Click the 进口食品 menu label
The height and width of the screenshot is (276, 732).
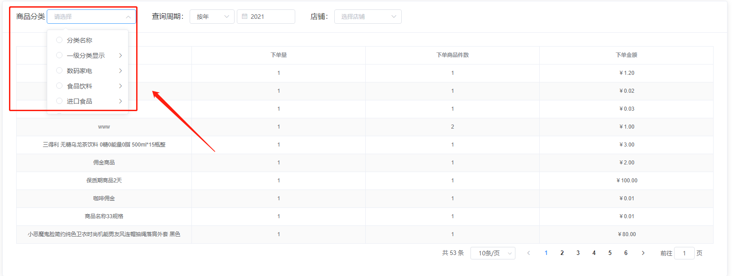pyautogui.click(x=80, y=101)
